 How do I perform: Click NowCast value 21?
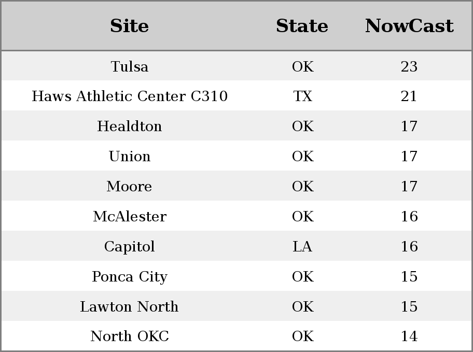pos(409,96)
